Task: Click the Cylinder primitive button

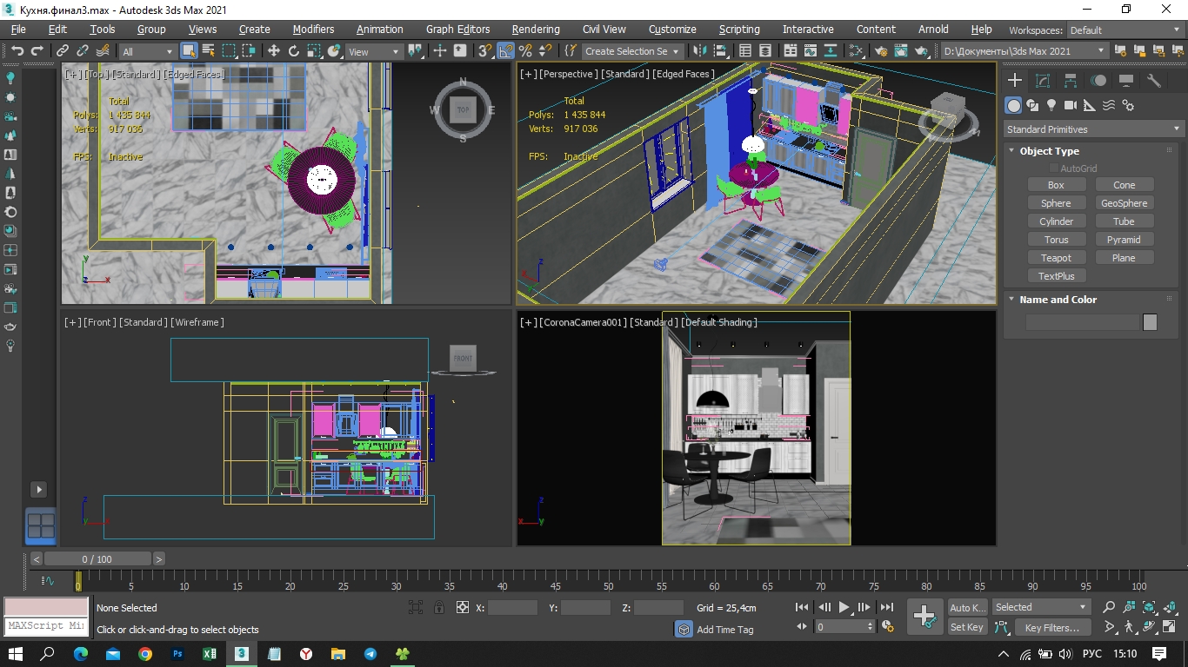Action: tap(1056, 221)
